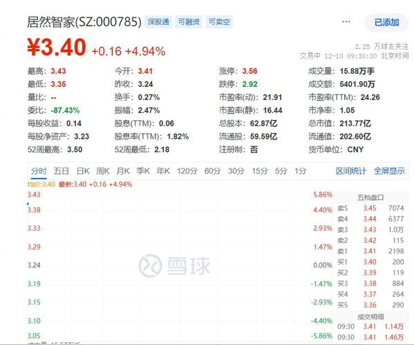Click the 委比 value -87.43%
414x345 pixels.
(65, 110)
